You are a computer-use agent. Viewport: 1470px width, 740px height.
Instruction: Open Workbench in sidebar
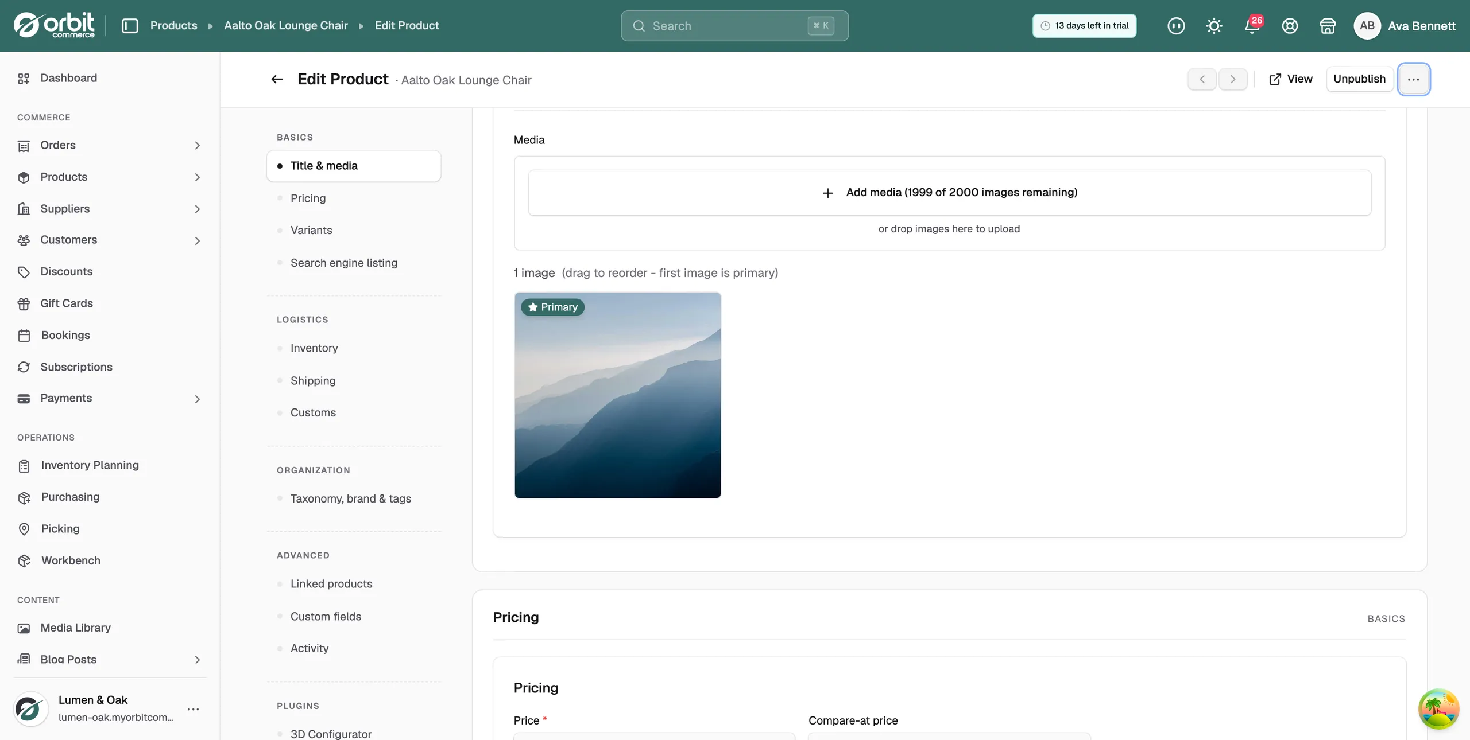tap(71, 561)
